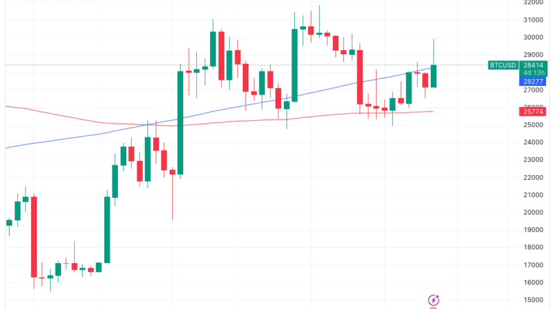Click the 22000 price axis label
555x309 pixels.
(x=533, y=178)
